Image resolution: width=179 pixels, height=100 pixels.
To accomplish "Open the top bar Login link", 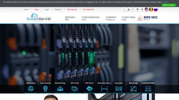I will [x=47, y=10].
